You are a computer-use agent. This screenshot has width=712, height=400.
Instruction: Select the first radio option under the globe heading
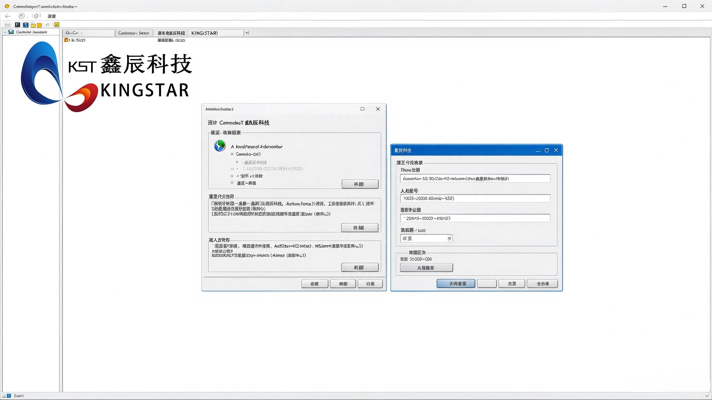pyautogui.click(x=232, y=154)
